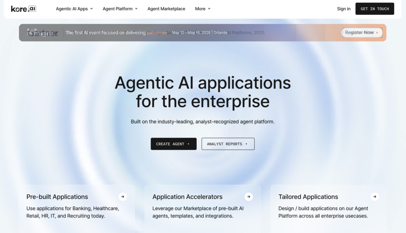This screenshot has height=233, width=406.
Task: Open the ANALYST REPORTS page
Action: click(x=228, y=144)
